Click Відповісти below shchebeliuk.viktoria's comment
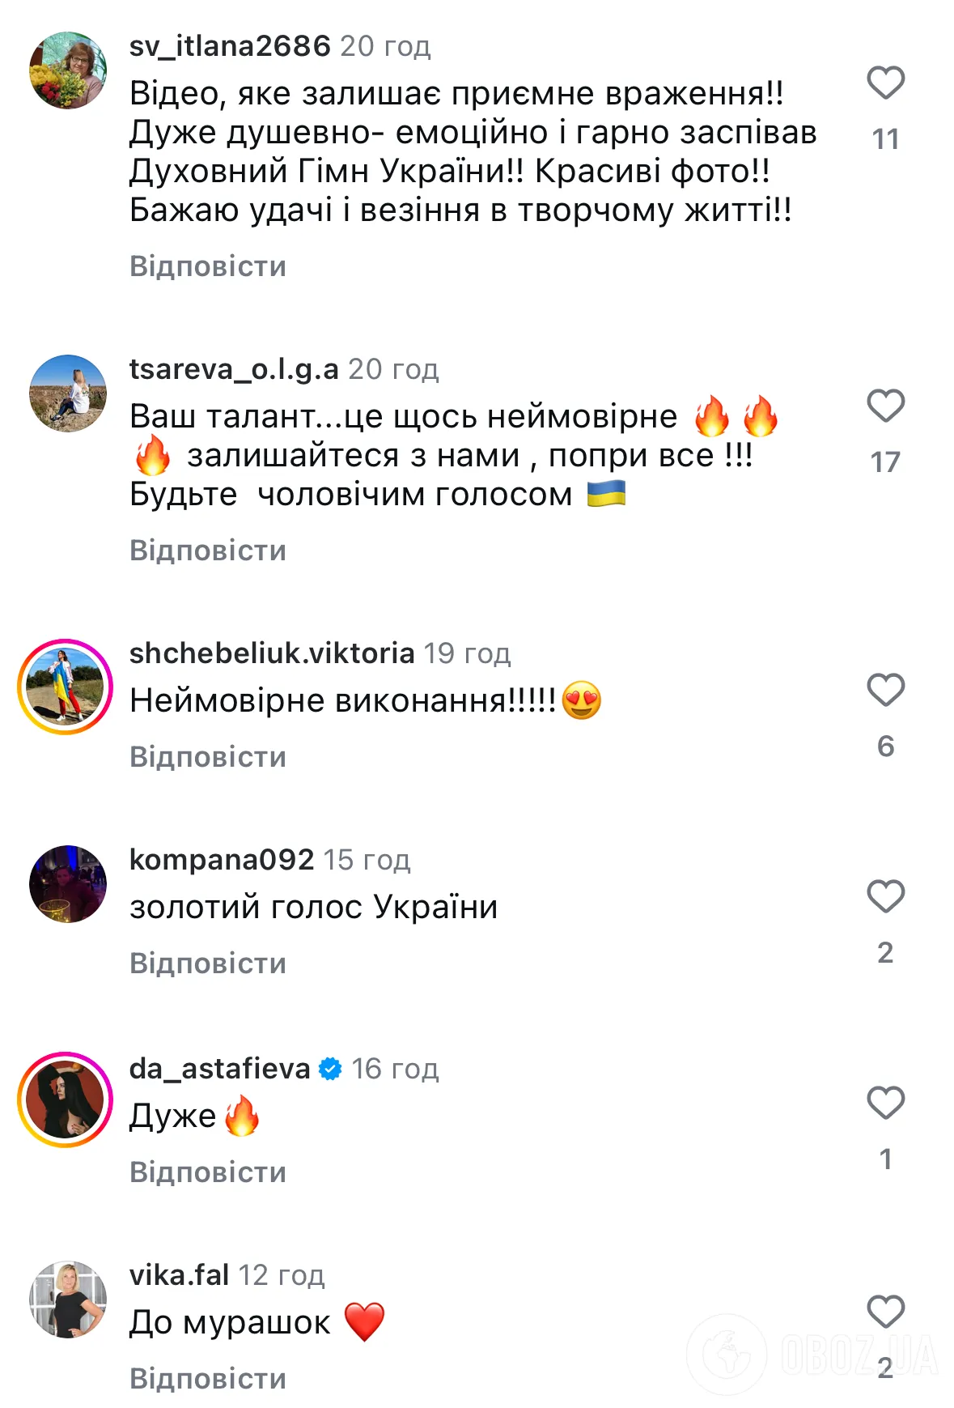 [x=208, y=757]
